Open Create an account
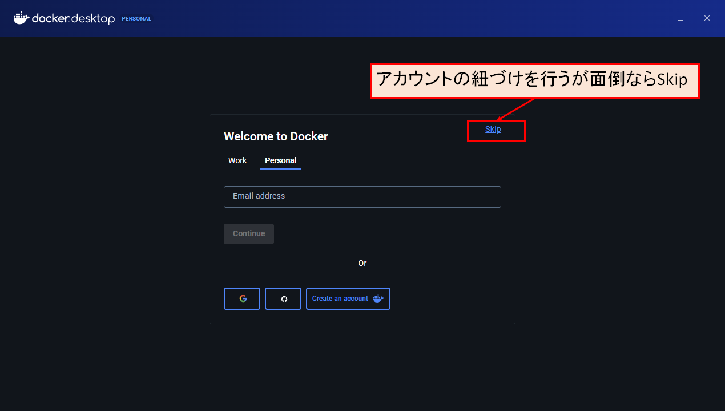The image size is (725, 411). (x=348, y=299)
